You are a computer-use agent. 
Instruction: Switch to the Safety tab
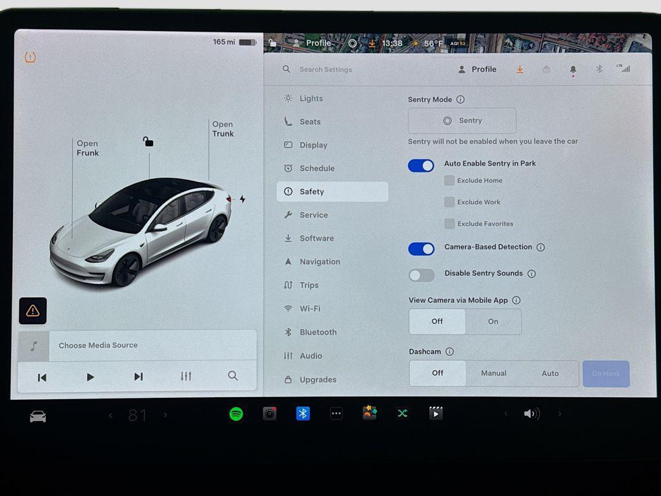tap(312, 191)
